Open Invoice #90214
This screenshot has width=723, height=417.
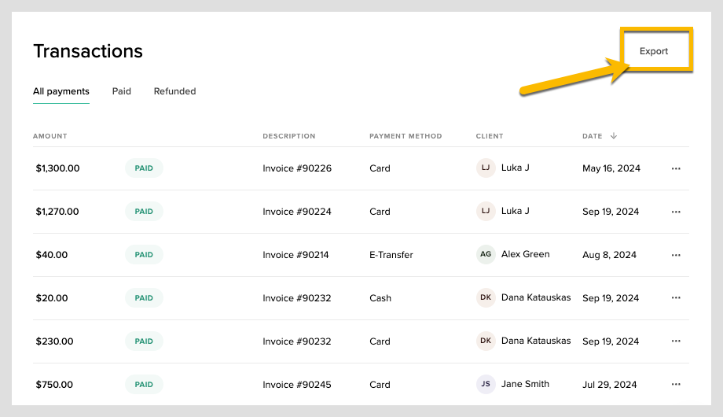pos(295,255)
